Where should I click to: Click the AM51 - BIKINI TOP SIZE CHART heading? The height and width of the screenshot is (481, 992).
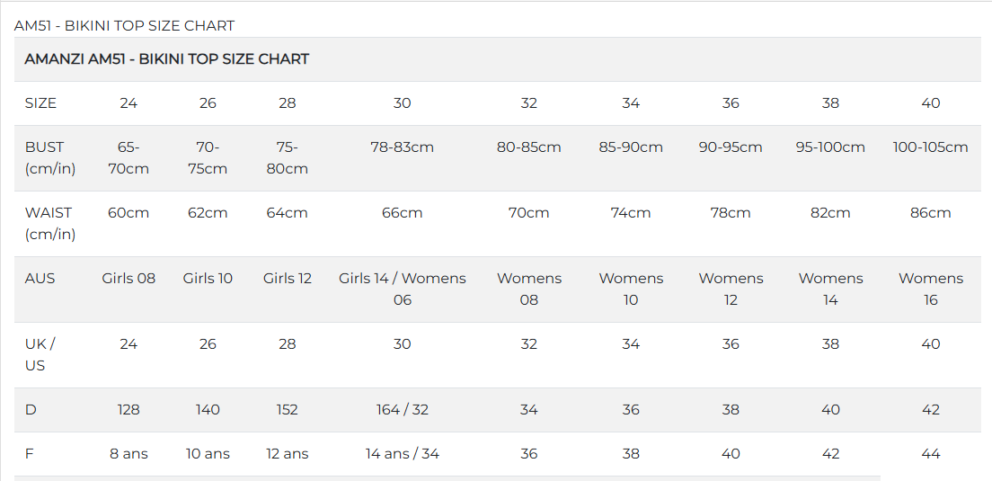pyautogui.click(x=124, y=25)
